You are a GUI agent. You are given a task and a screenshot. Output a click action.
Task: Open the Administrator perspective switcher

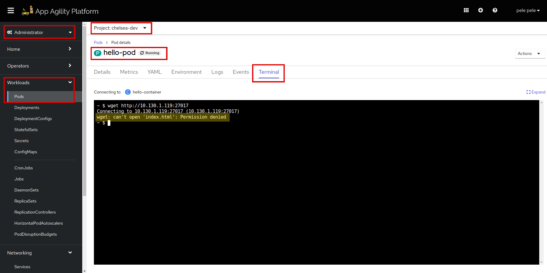point(39,32)
